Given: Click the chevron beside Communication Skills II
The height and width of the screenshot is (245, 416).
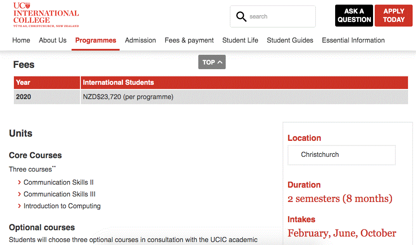Looking at the screenshot, I should pyautogui.click(x=19, y=183).
